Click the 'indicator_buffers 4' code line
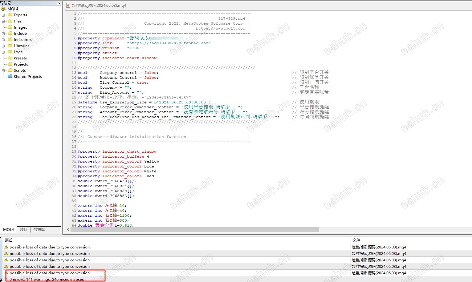This screenshot has width=472, height=282. pyautogui.click(x=113, y=156)
